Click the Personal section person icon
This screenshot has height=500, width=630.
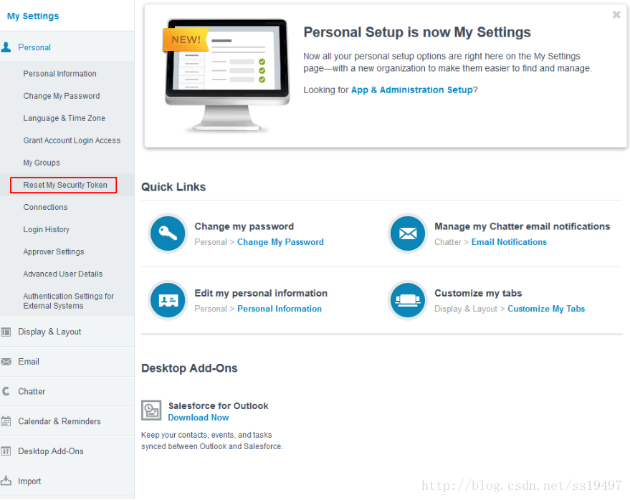click(6, 47)
